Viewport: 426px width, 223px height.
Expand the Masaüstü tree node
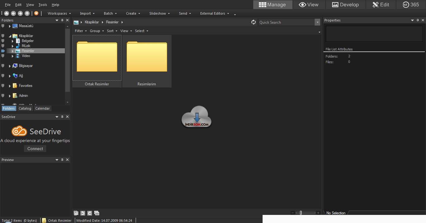(x=10, y=26)
